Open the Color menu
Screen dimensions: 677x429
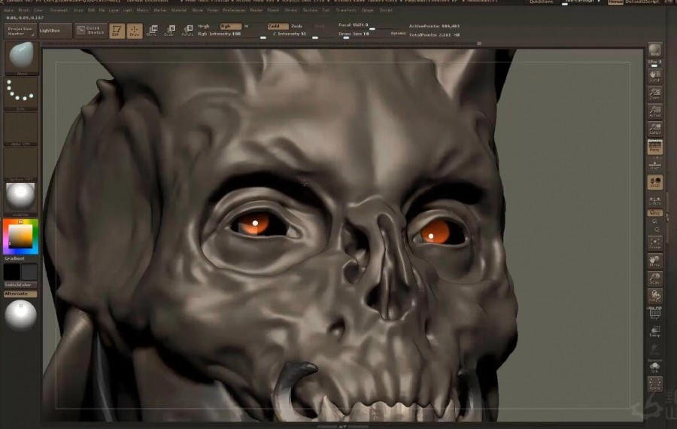(38, 10)
